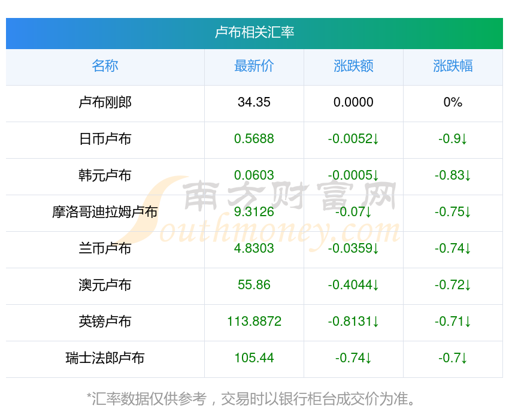Click the 瑞士法郎卢布 row name

105,358
